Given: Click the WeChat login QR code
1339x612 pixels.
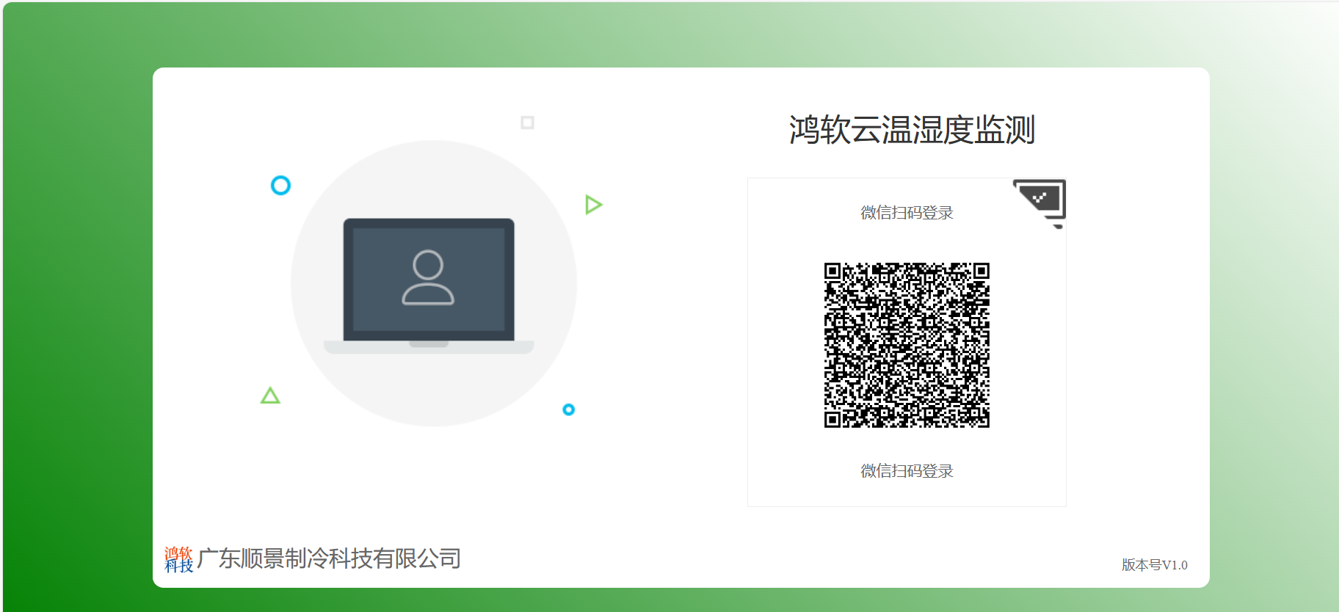Looking at the screenshot, I should (x=907, y=345).
